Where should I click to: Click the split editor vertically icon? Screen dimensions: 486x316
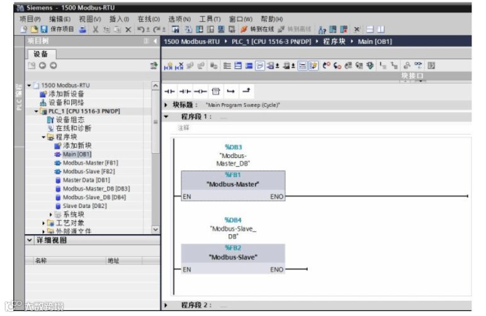[381, 30]
